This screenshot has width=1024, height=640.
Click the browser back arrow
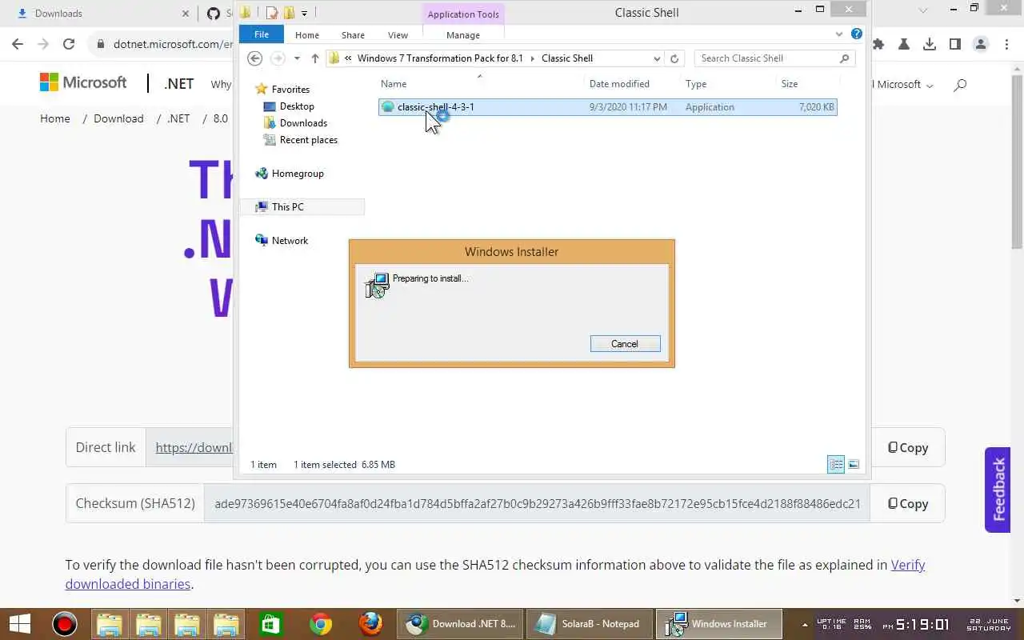click(x=18, y=44)
